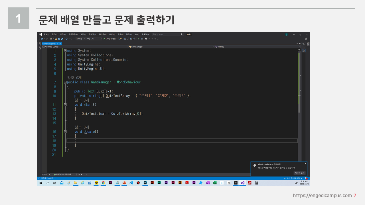The width and height of the screenshot is (365, 205).
Task: Click the notification bell in update popup
Action: pos(255,165)
